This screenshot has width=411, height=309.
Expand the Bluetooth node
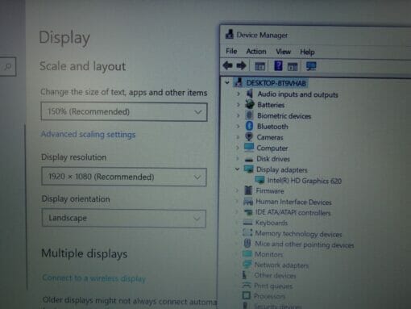coord(238,126)
